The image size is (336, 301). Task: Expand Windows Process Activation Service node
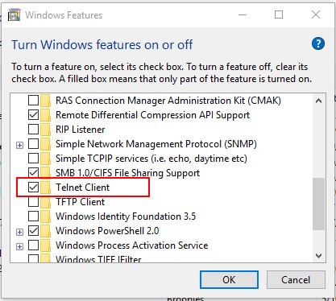19,246
